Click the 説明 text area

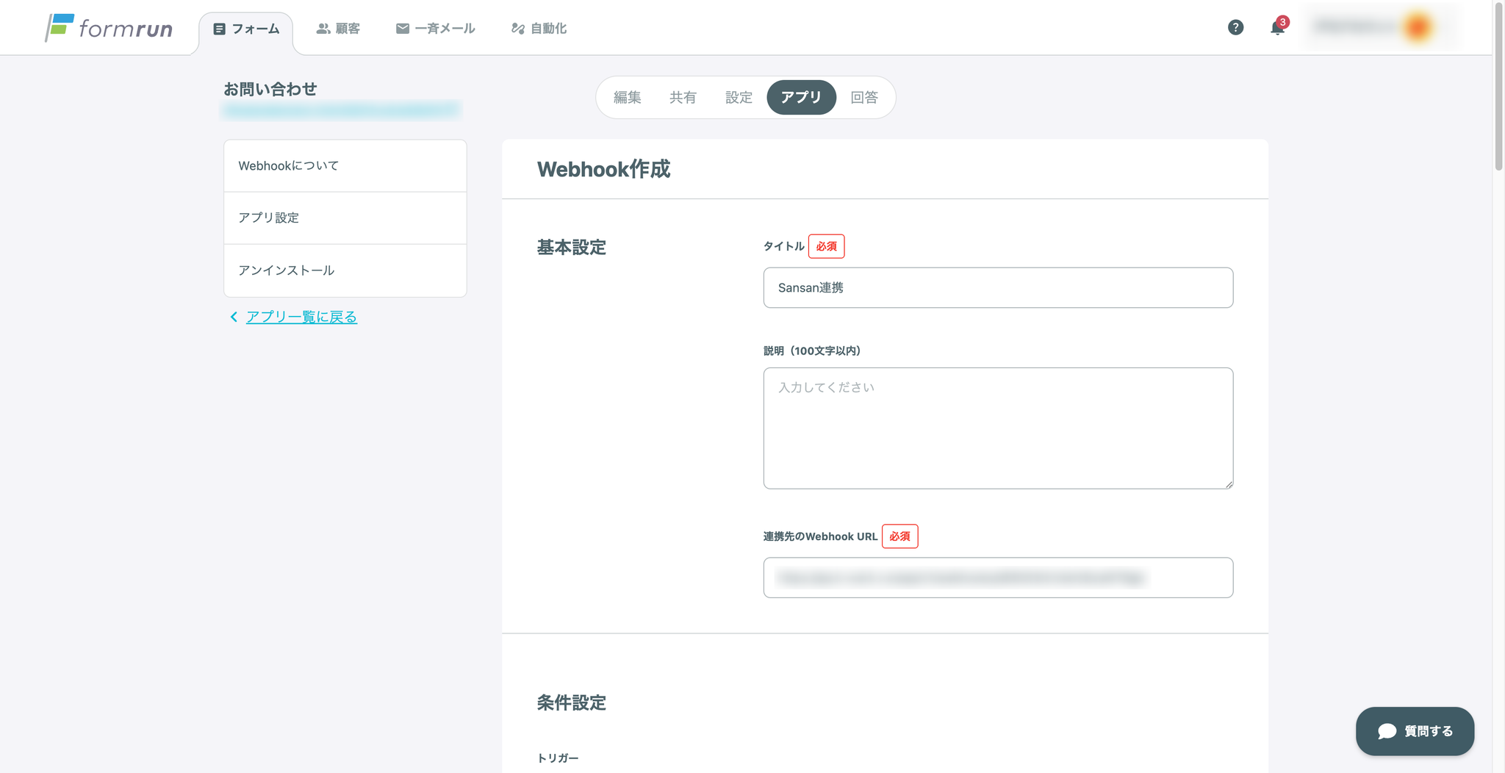[x=998, y=428]
